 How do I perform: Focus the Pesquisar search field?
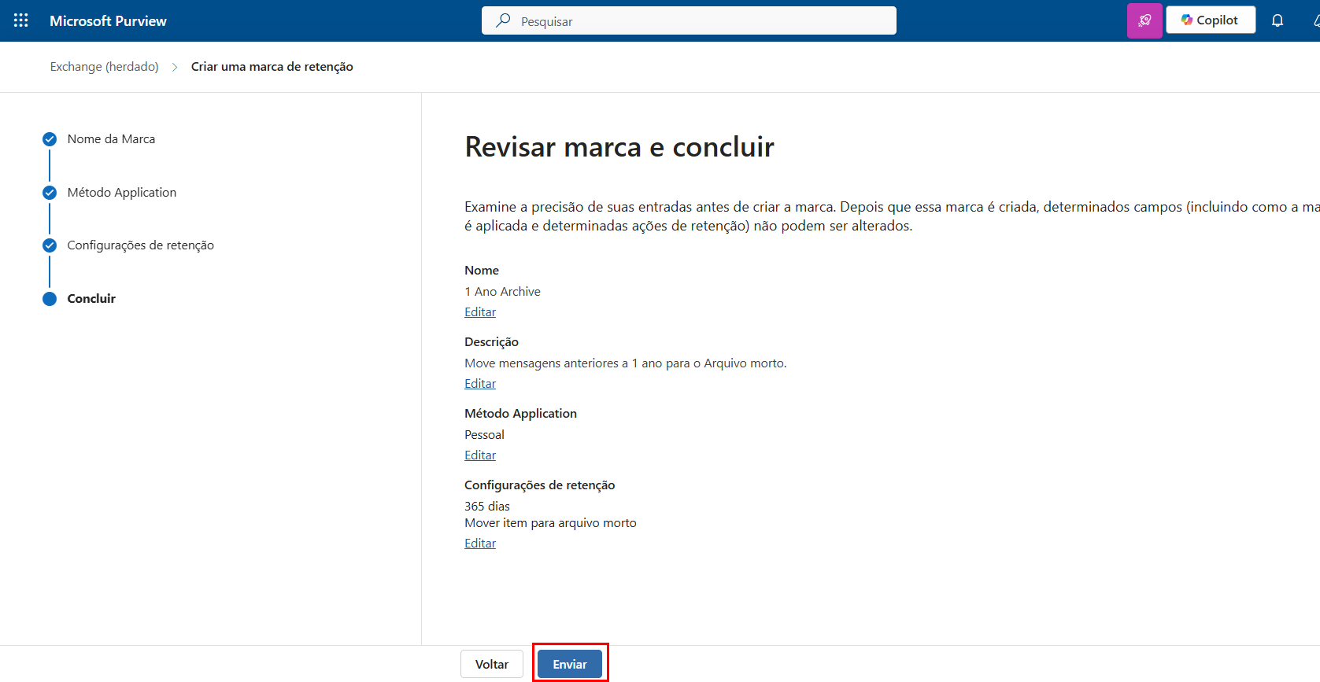tap(701, 21)
